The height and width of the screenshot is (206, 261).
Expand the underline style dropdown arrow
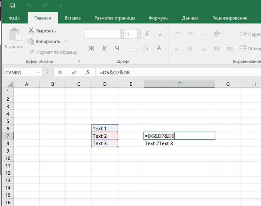click(124, 48)
